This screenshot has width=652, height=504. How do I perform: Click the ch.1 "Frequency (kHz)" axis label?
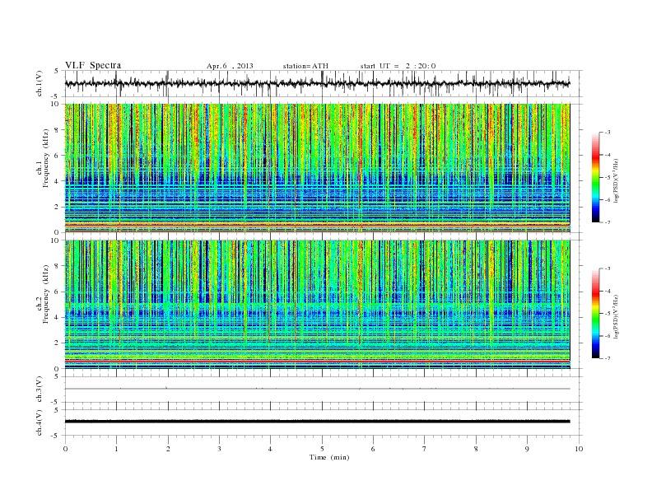(x=46, y=158)
